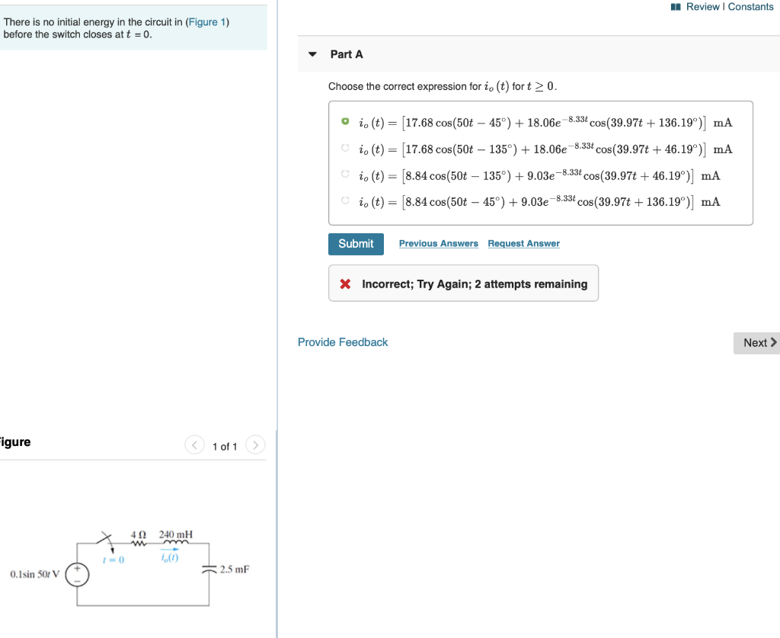This screenshot has height=638, width=780.
Task: Click the Review book icon at top right
Action: tap(675, 6)
